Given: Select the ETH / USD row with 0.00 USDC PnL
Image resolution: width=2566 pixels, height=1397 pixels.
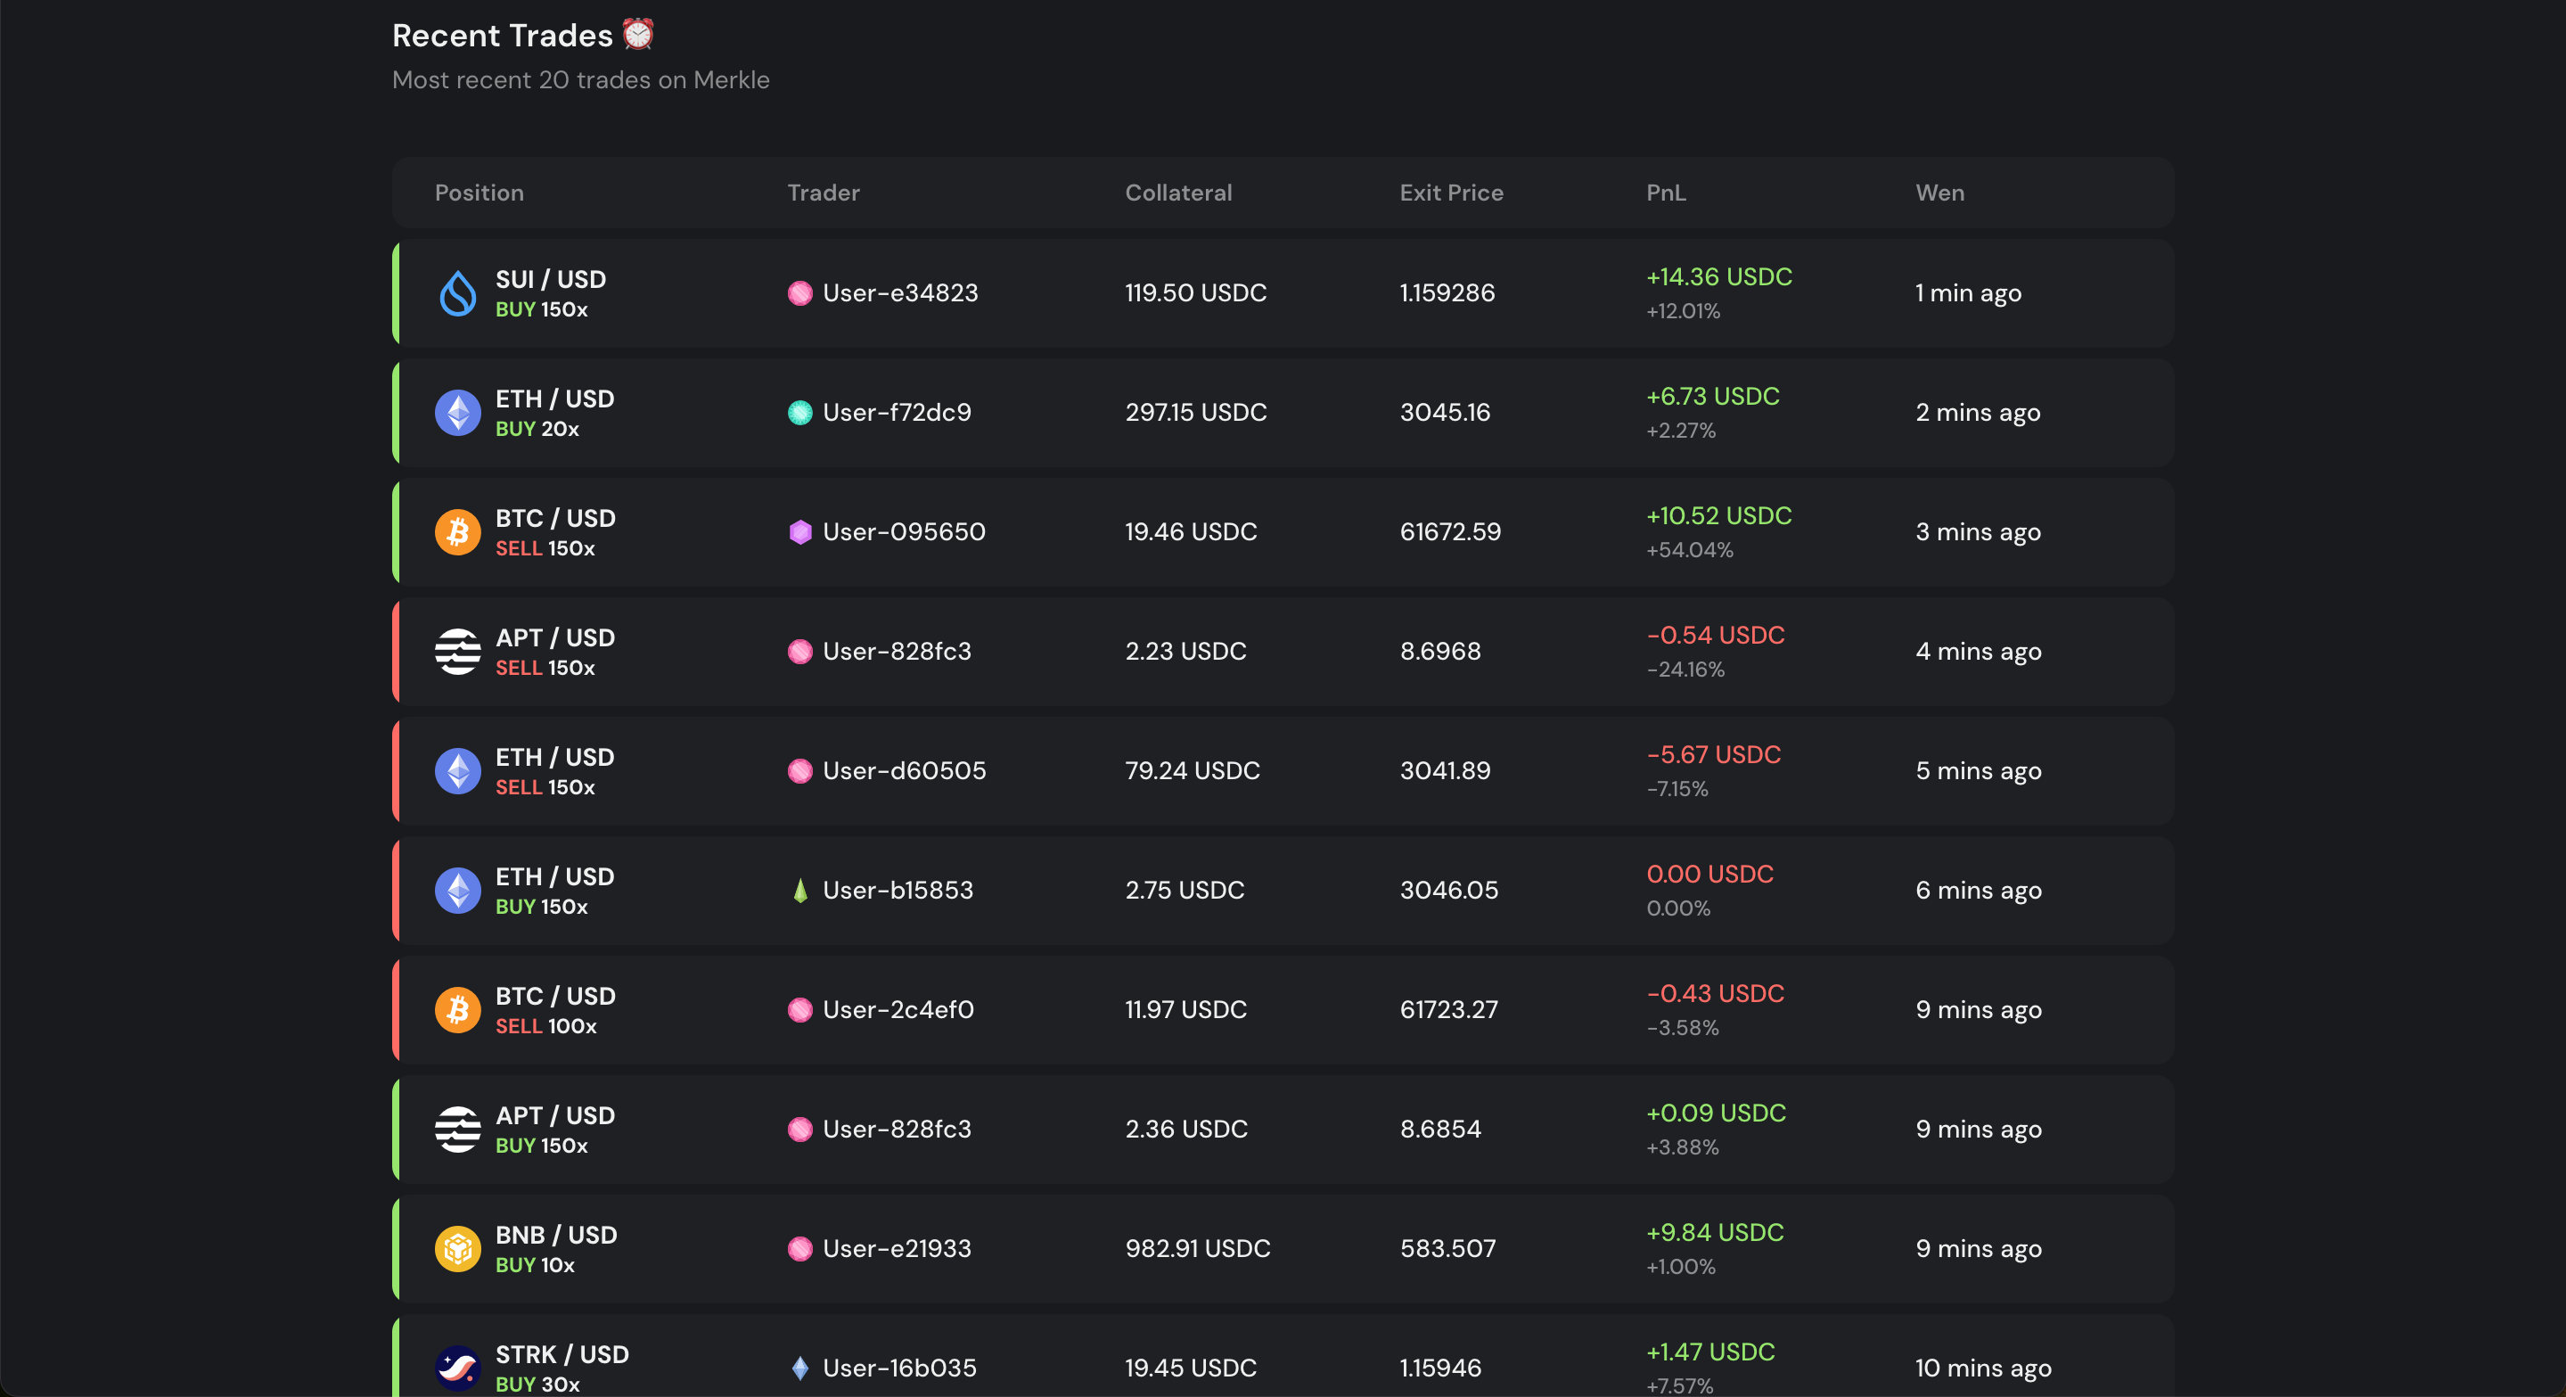Looking at the screenshot, I should [1283, 890].
